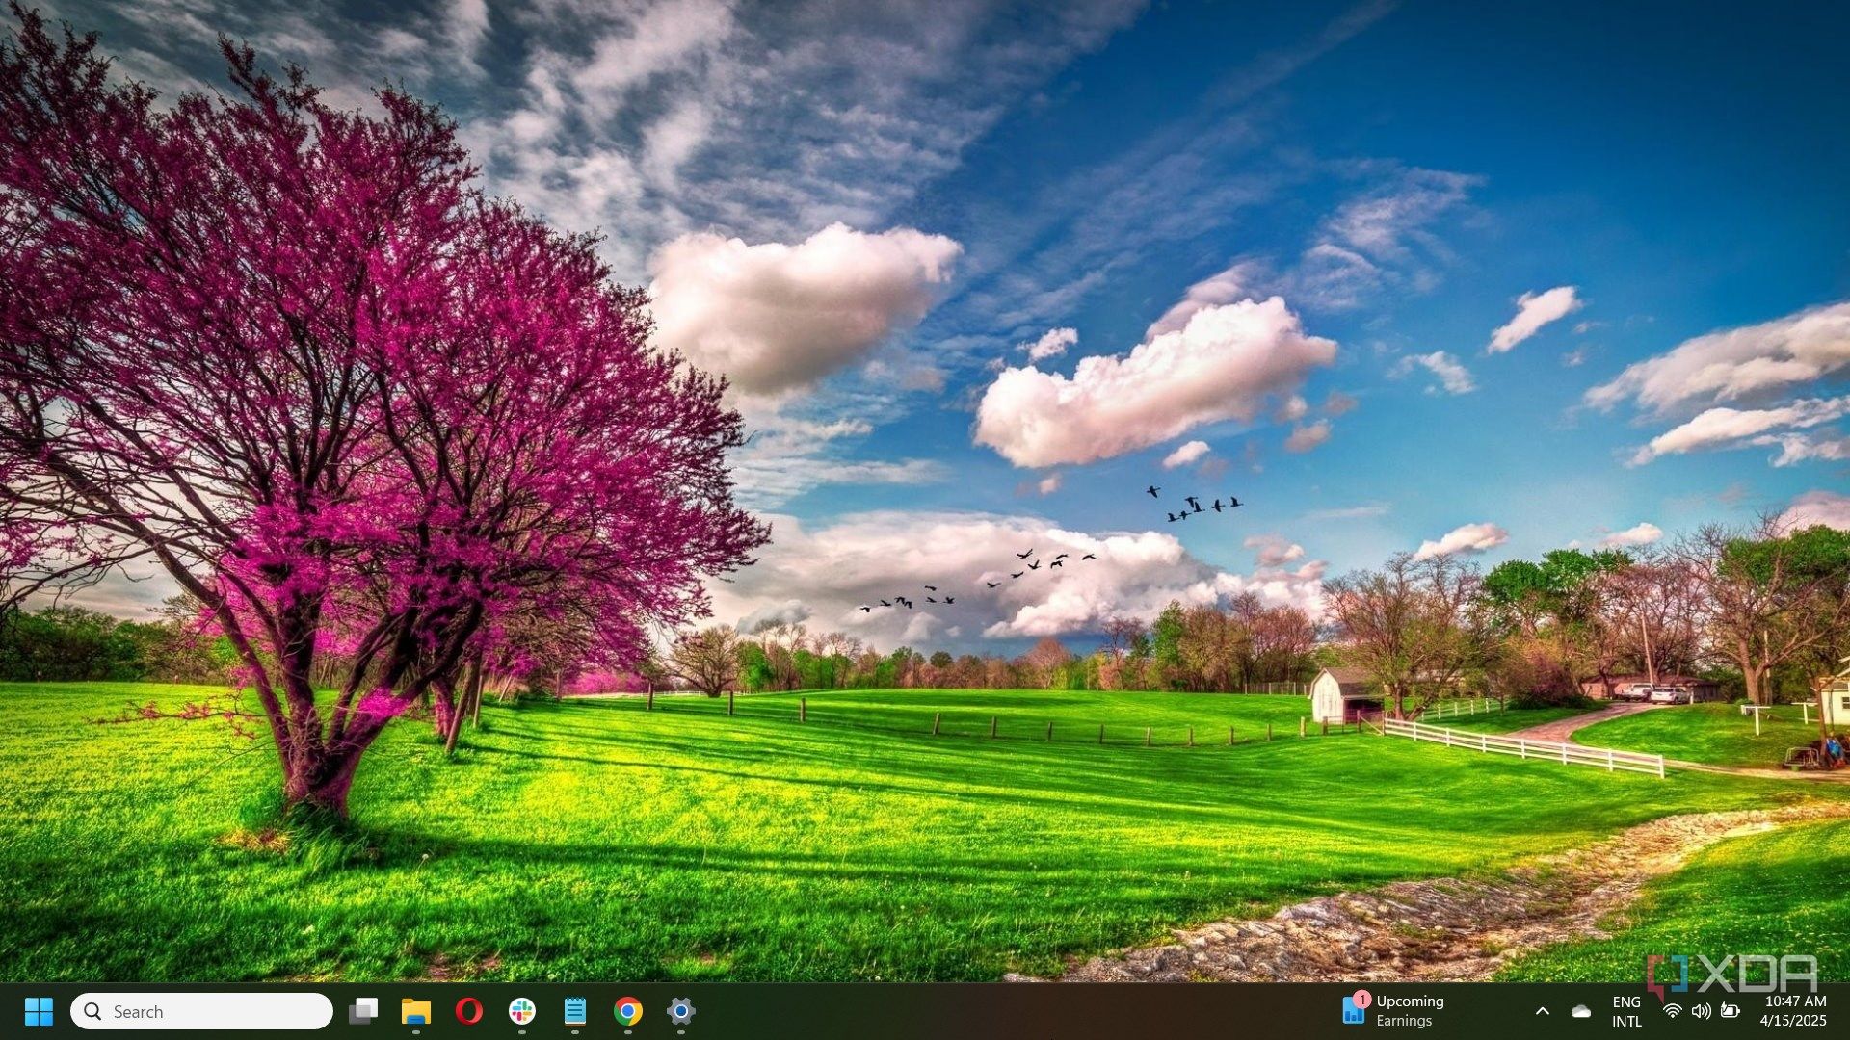Select the Task View icon
Screen dimensions: 1850x1040
[363, 1012]
